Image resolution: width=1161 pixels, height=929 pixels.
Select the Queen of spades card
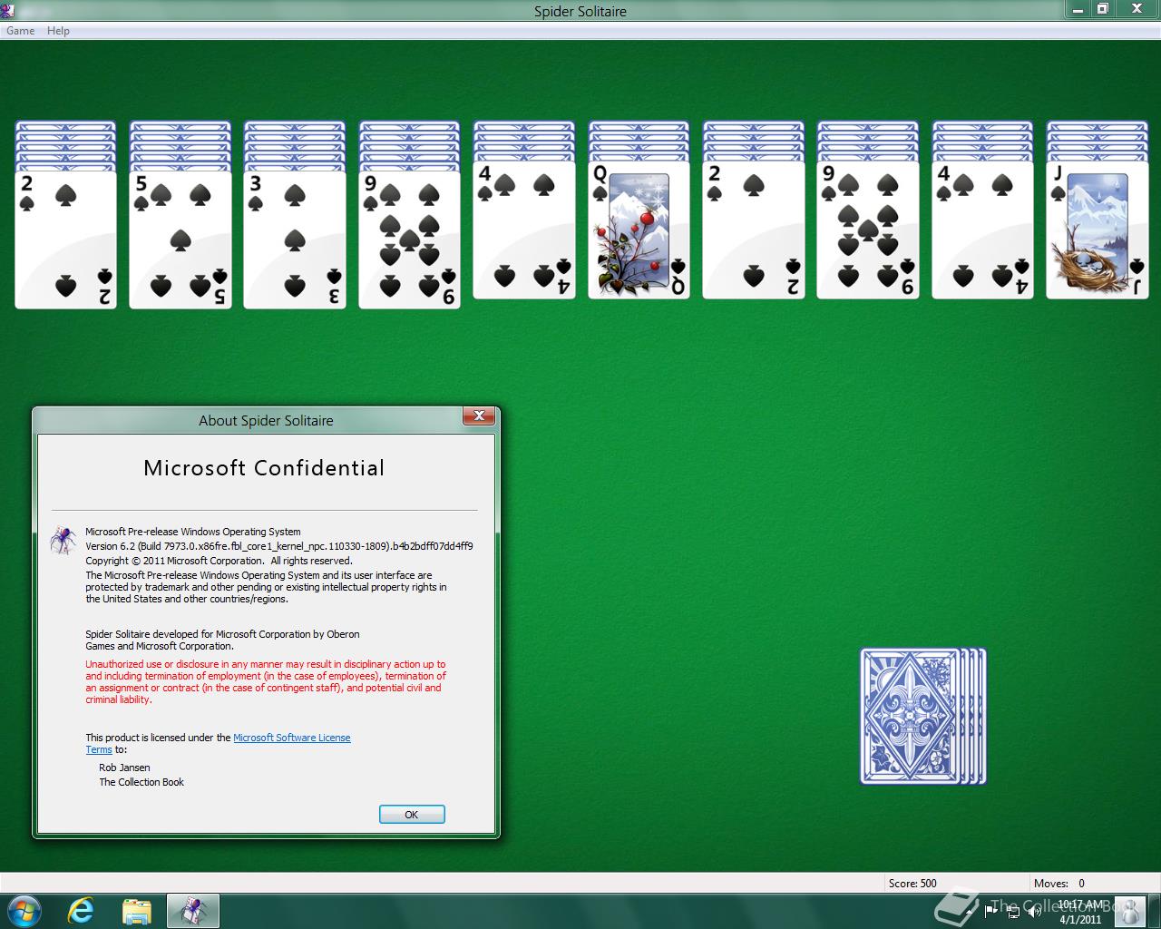click(639, 230)
